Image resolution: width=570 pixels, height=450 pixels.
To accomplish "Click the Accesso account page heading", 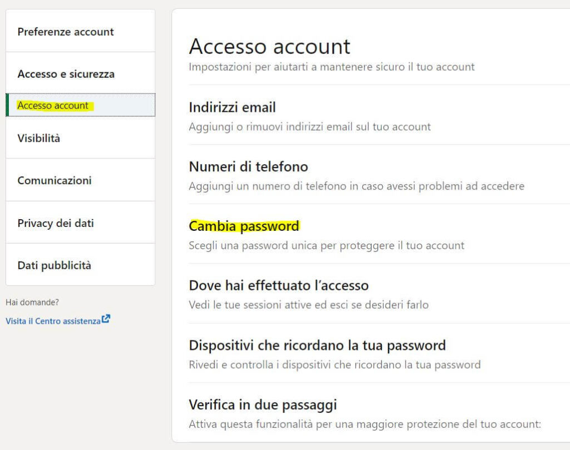I will point(270,46).
